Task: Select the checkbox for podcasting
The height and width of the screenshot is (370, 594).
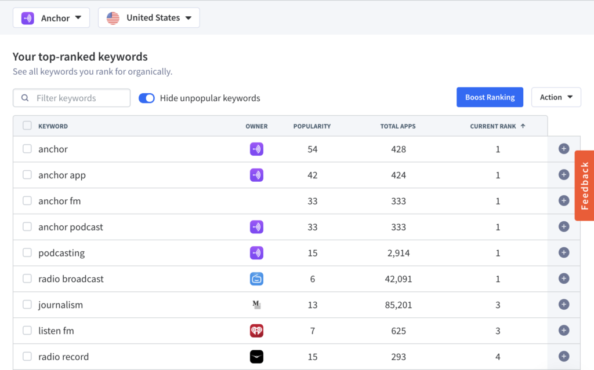Action: click(27, 252)
